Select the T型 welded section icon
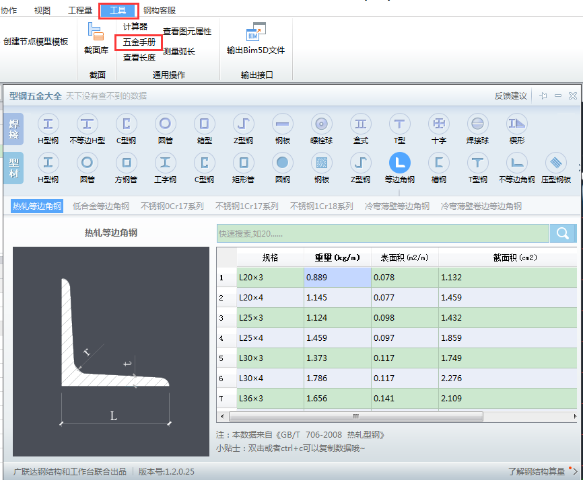 tap(399, 124)
